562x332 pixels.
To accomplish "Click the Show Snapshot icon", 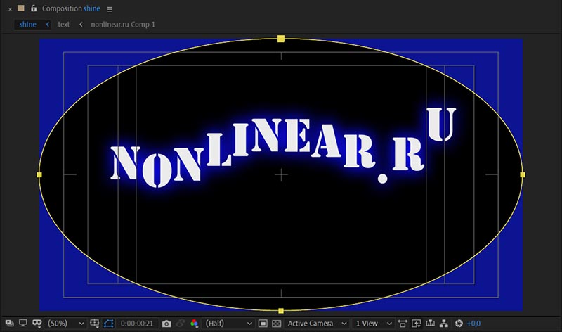I will point(181,324).
